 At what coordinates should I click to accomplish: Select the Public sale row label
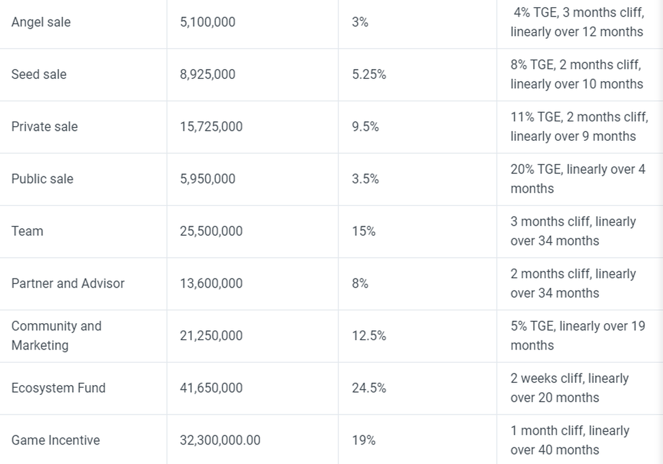coord(42,179)
